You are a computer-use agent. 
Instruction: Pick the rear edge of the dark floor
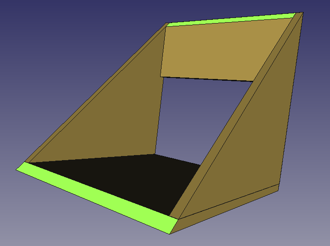pyautogui.click(x=178, y=159)
